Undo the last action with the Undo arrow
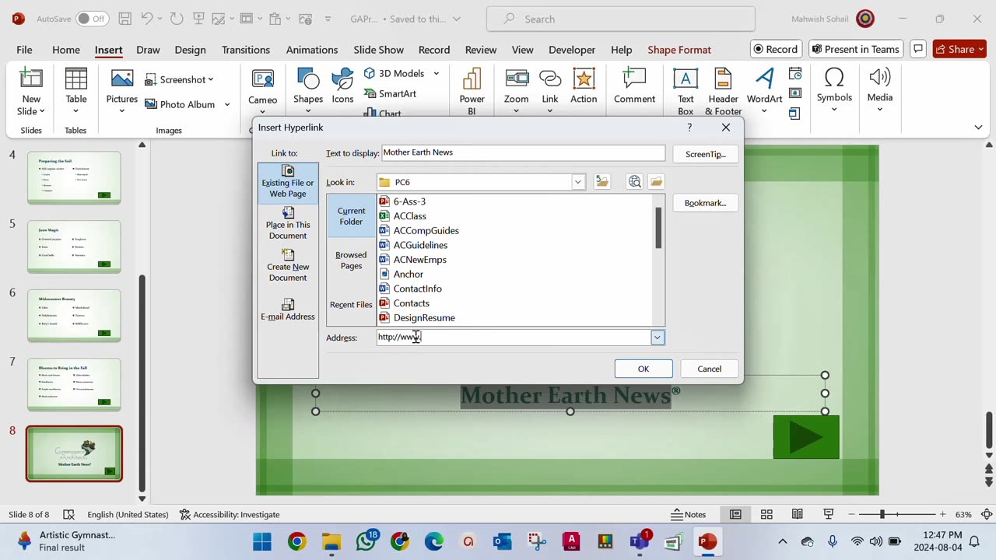 [x=146, y=19]
